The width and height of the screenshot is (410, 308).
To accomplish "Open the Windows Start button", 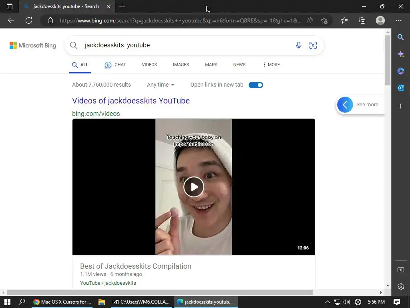I will [7, 302].
